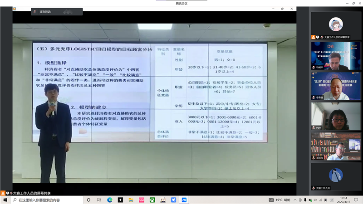Open File Explorer from the taskbar
Image resolution: width=363 pixels, height=204 pixels.
point(131,200)
